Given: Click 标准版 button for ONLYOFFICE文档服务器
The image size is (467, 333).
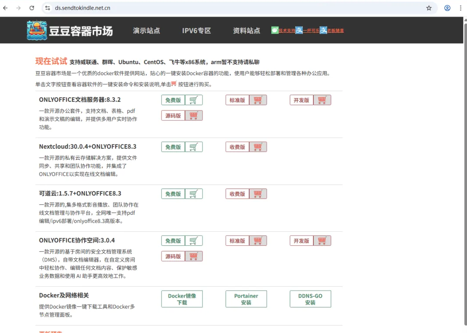Looking at the screenshot, I should [x=237, y=100].
